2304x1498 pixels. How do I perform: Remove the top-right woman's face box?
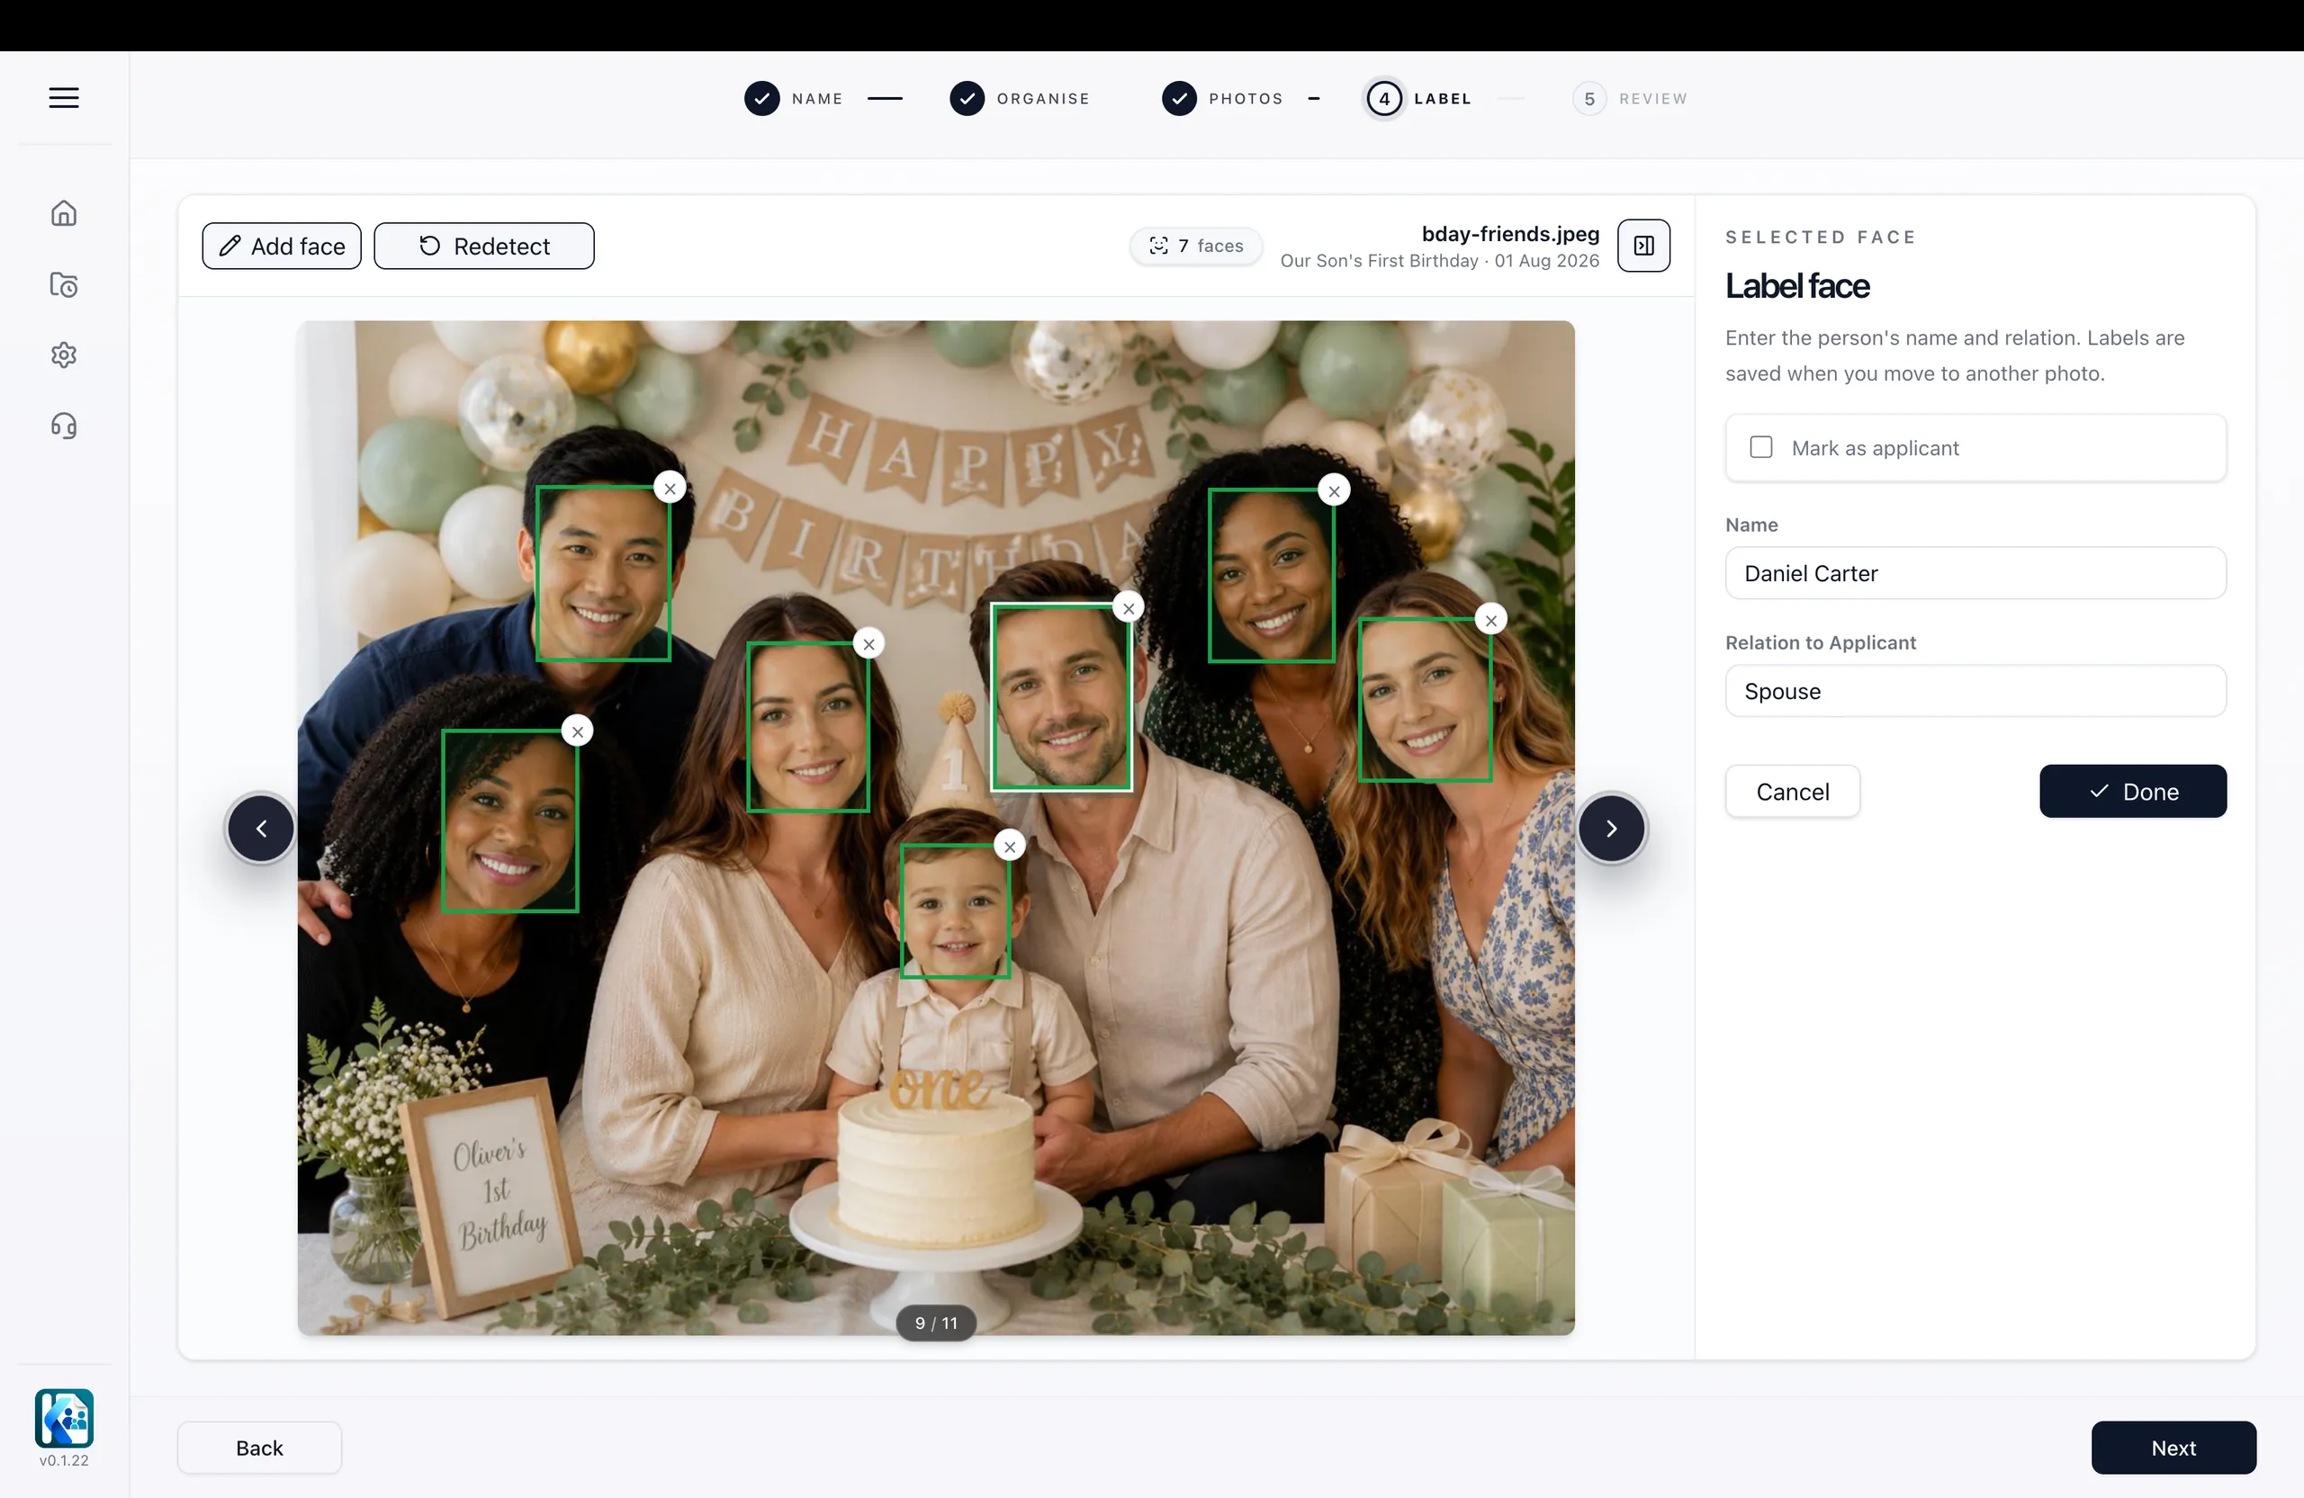[x=1334, y=491]
